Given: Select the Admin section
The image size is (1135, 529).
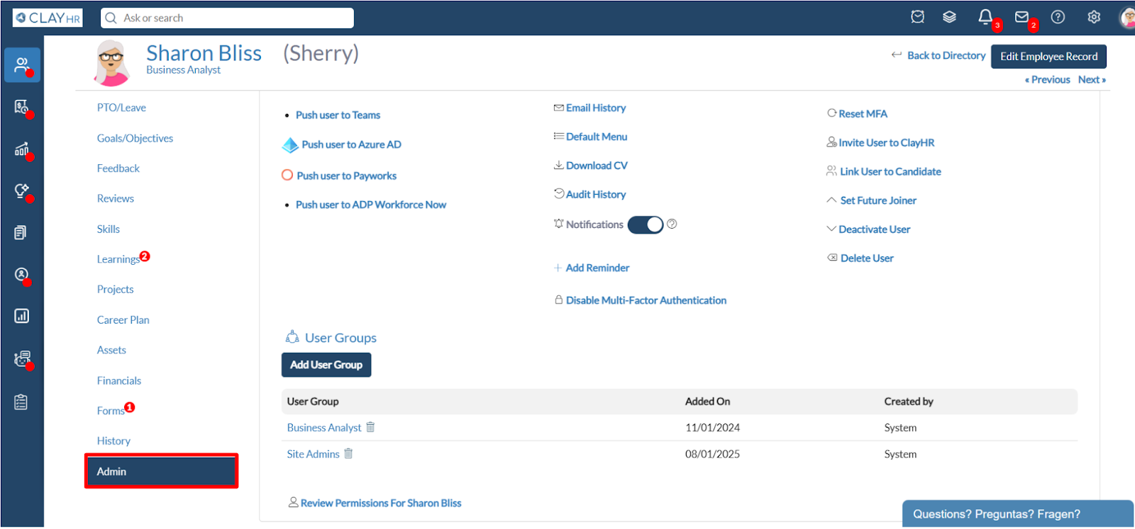Looking at the screenshot, I should (161, 471).
